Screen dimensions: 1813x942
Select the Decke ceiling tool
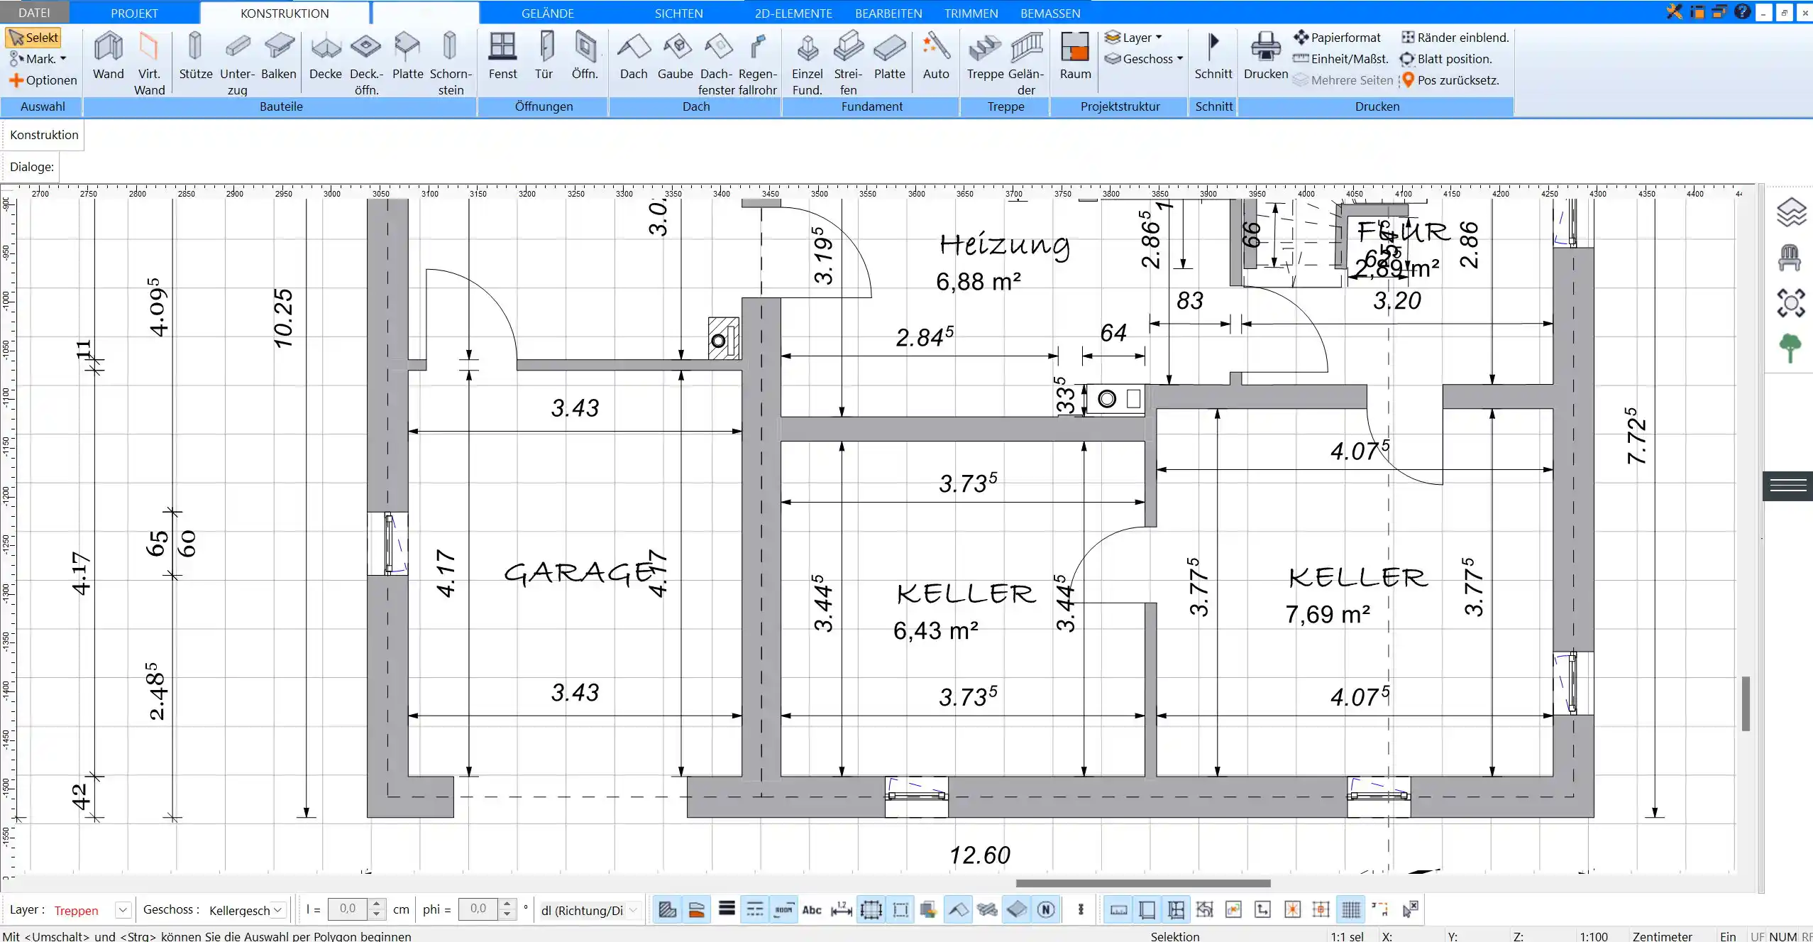[326, 55]
